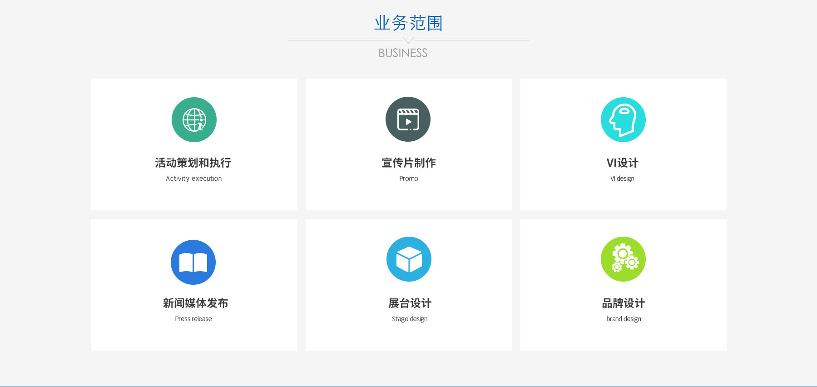Open the 新闻媒体发布 title
This screenshot has height=387, width=817.
tap(195, 303)
